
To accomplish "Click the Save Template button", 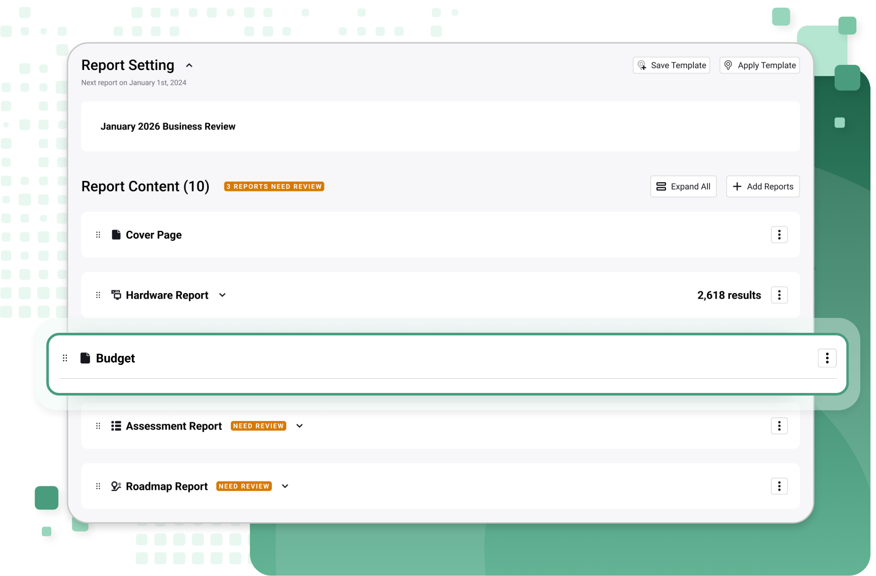I will 671,65.
